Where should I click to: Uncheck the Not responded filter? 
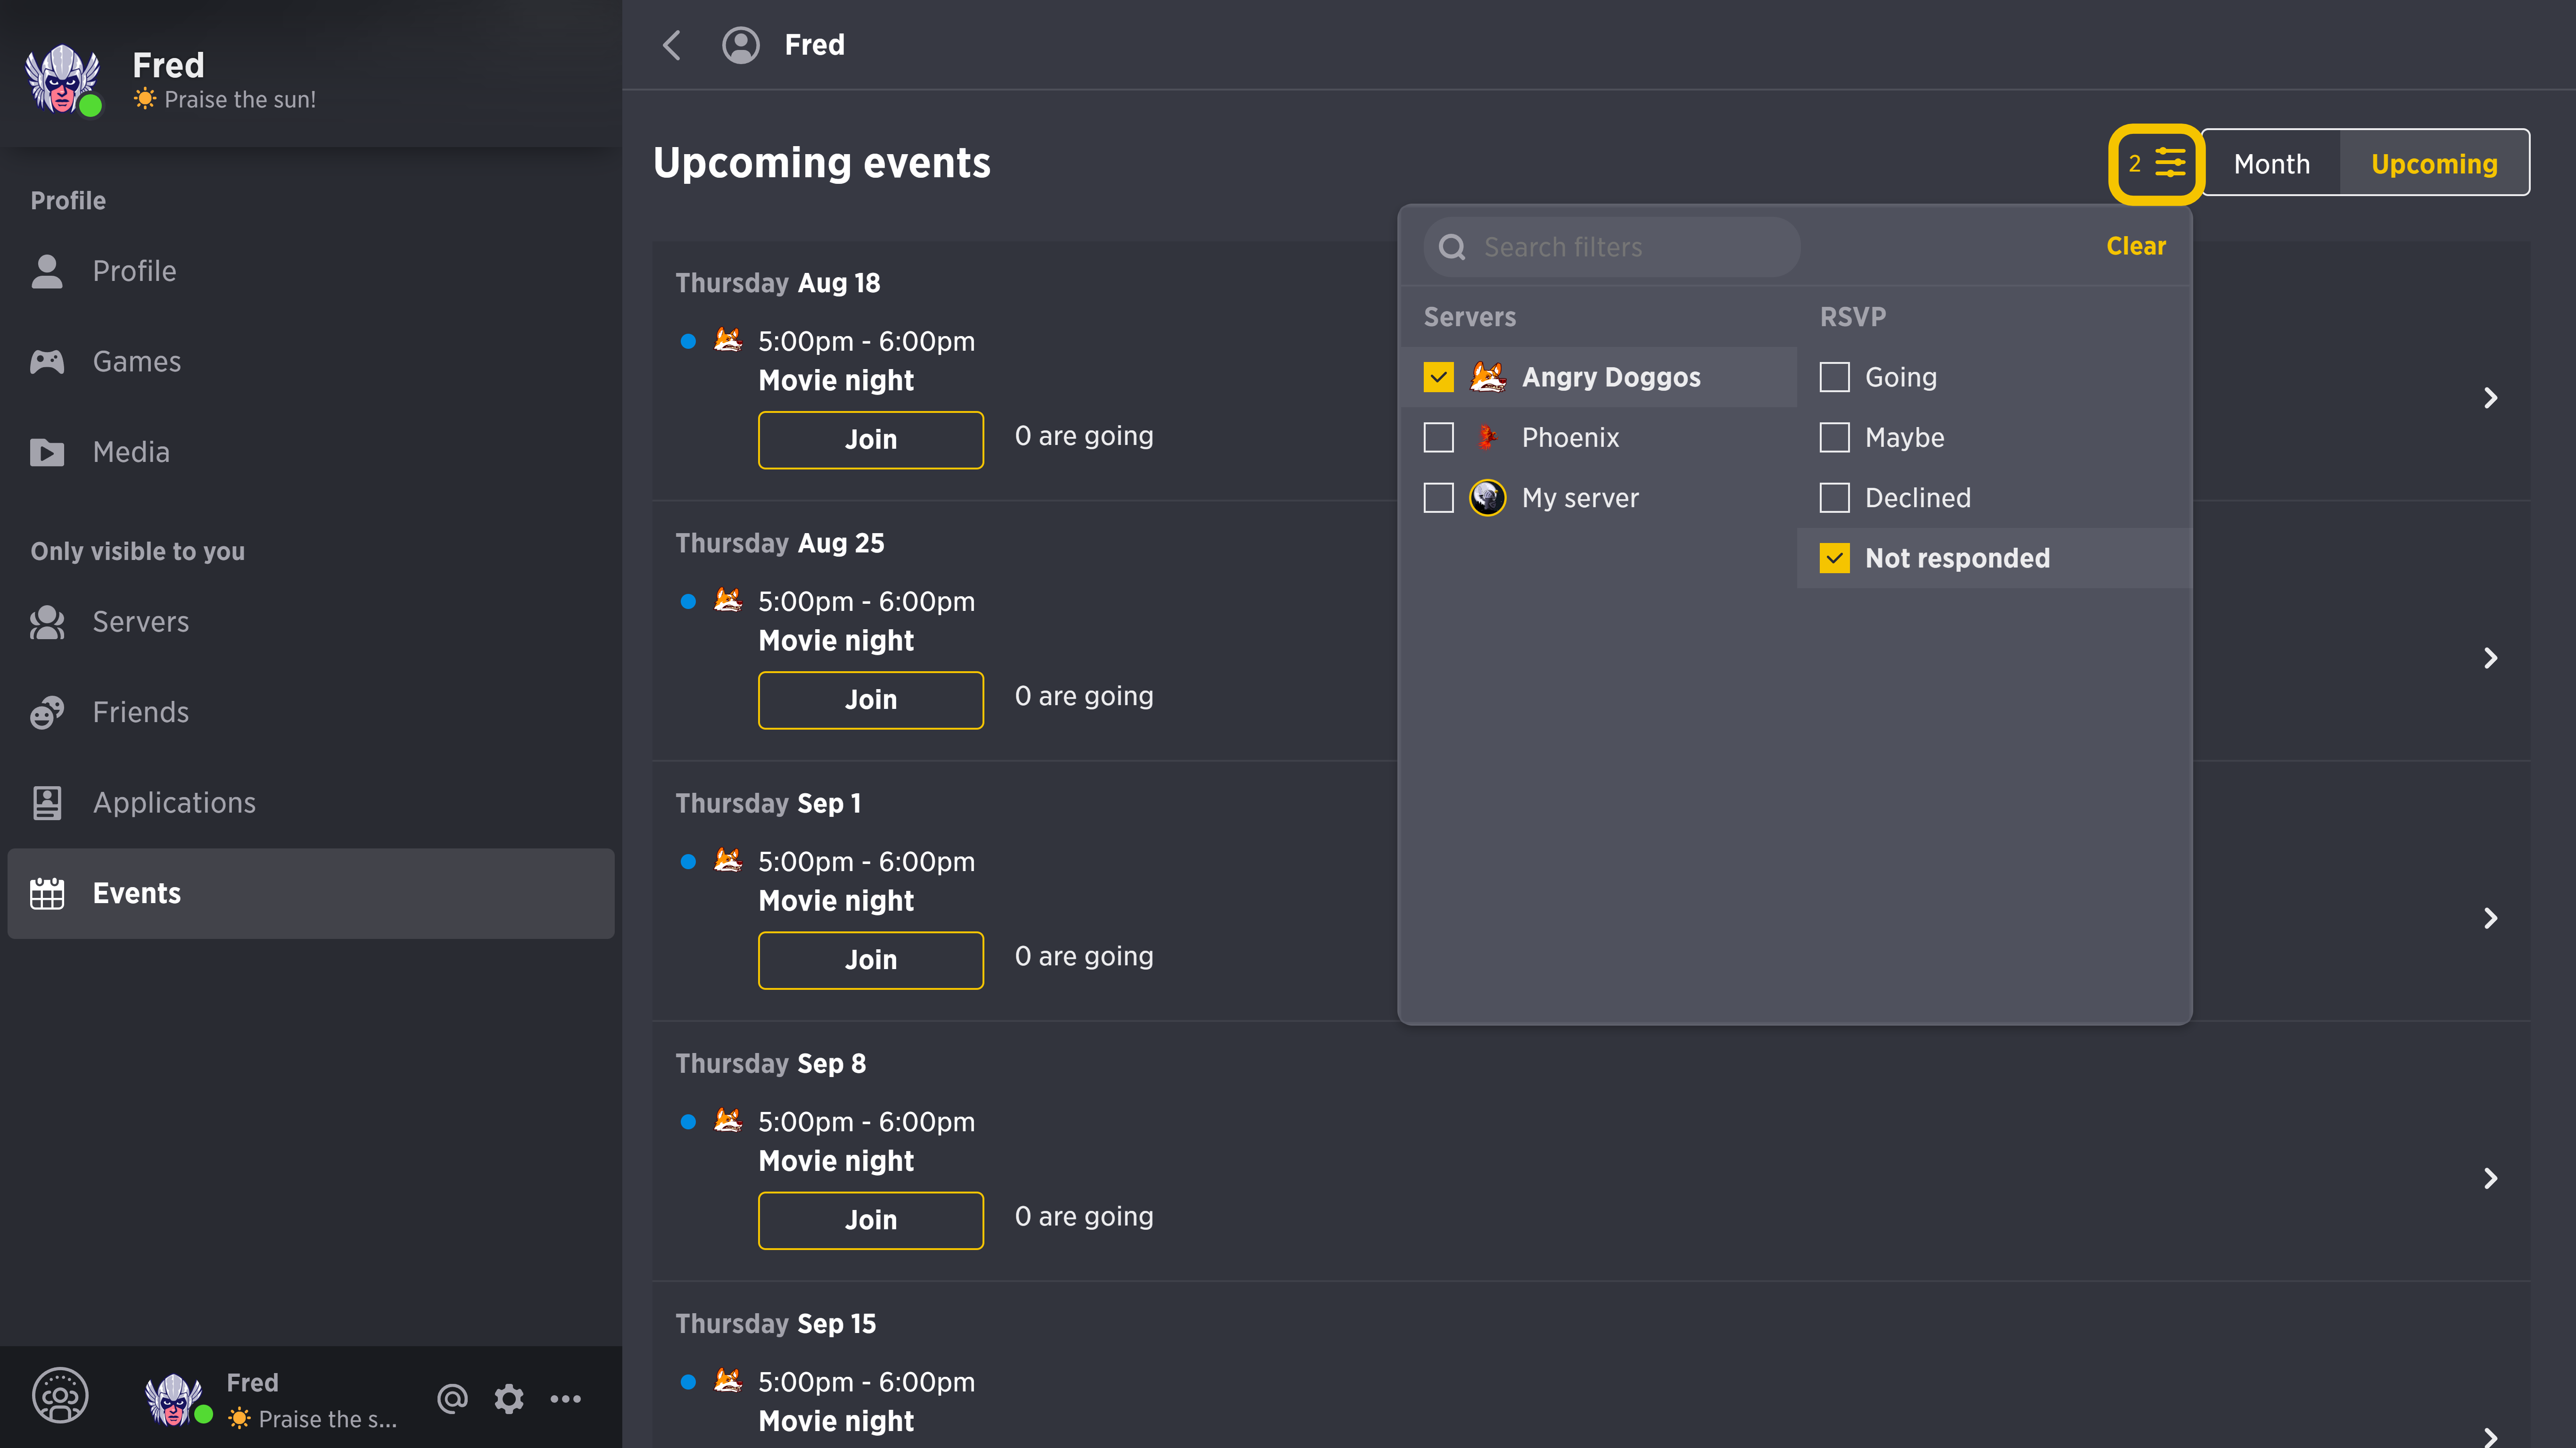click(x=1834, y=558)
